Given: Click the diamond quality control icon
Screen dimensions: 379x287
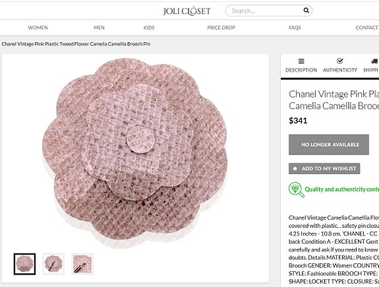Looking at the screenshot, I should tap(297, 190).
